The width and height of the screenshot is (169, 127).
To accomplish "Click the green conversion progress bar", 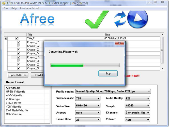I will [x=85, y=65].
